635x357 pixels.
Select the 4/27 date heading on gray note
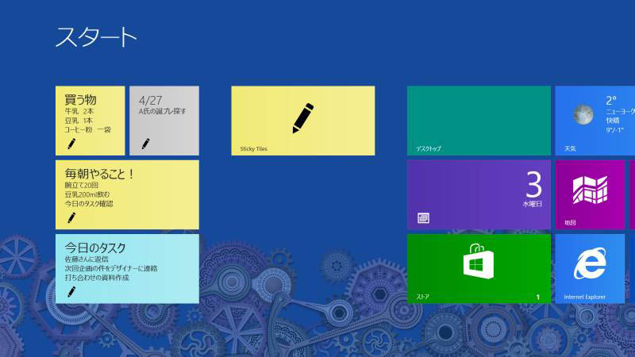(150, 100)
